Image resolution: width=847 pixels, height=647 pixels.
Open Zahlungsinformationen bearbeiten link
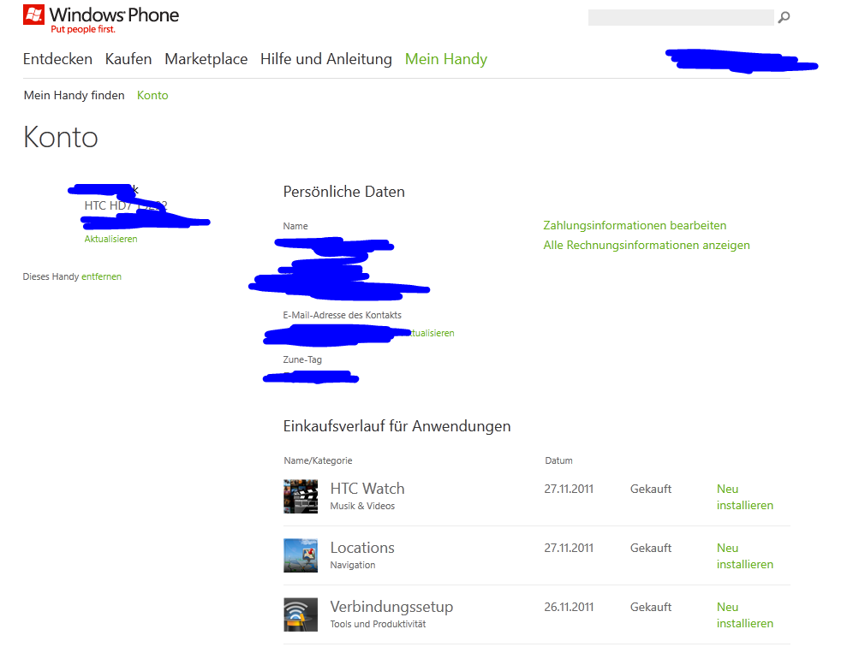click(x=635, y=225)
